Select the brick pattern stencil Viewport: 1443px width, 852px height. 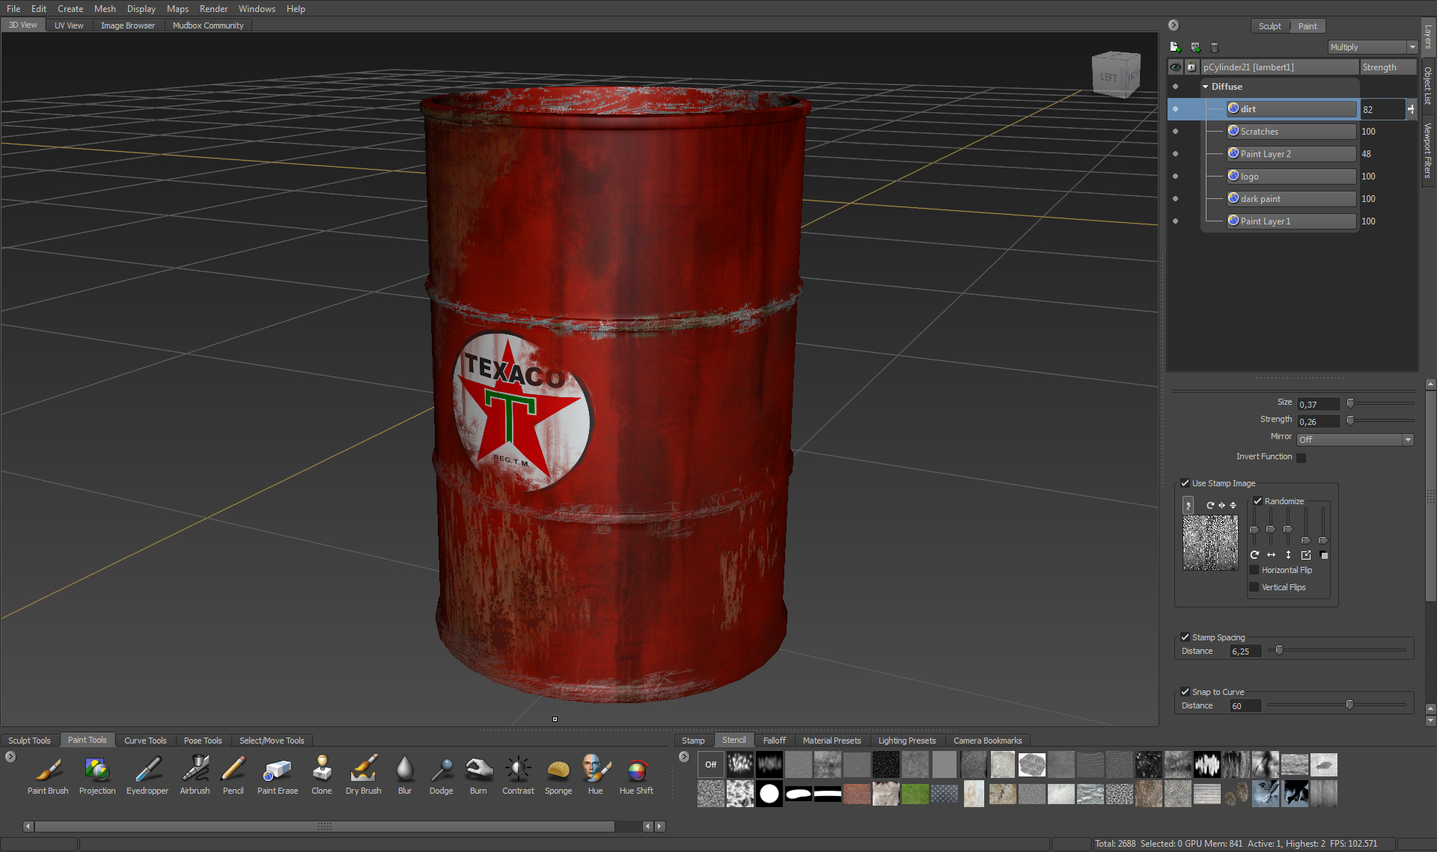click(856, 794)
